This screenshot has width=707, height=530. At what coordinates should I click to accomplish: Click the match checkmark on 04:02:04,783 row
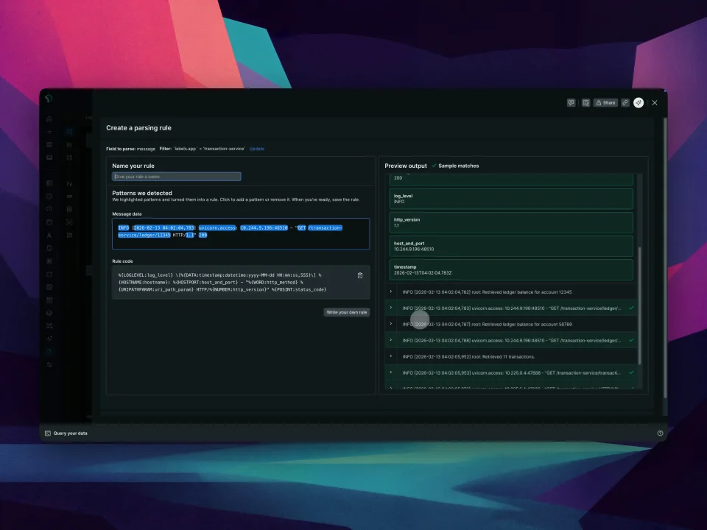[631, 308]
